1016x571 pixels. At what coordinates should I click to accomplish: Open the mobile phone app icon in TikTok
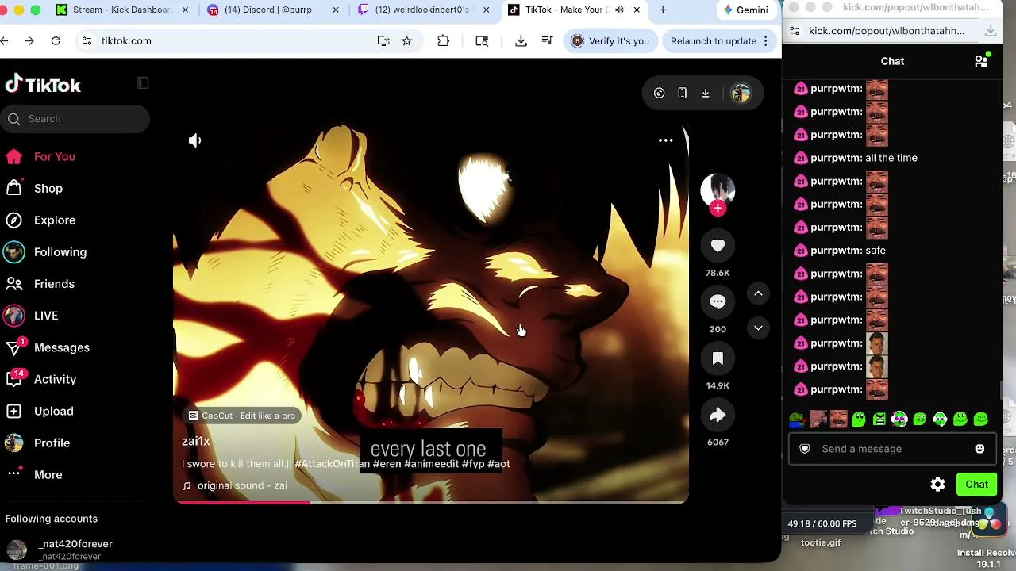682,94
